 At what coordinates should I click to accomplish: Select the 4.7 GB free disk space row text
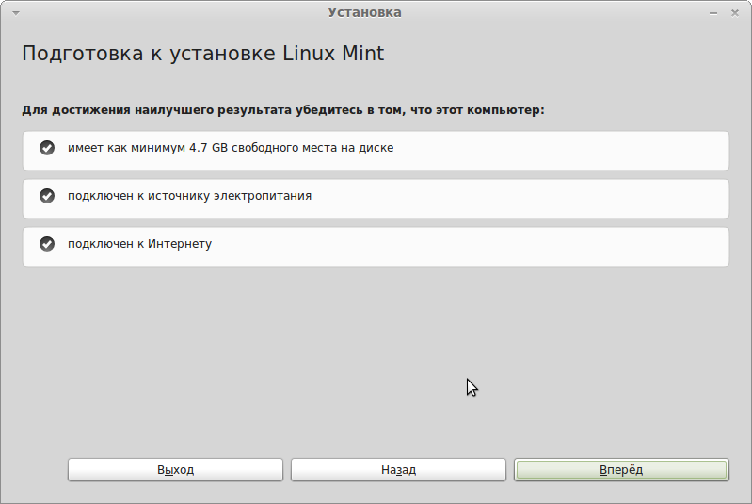231,148
